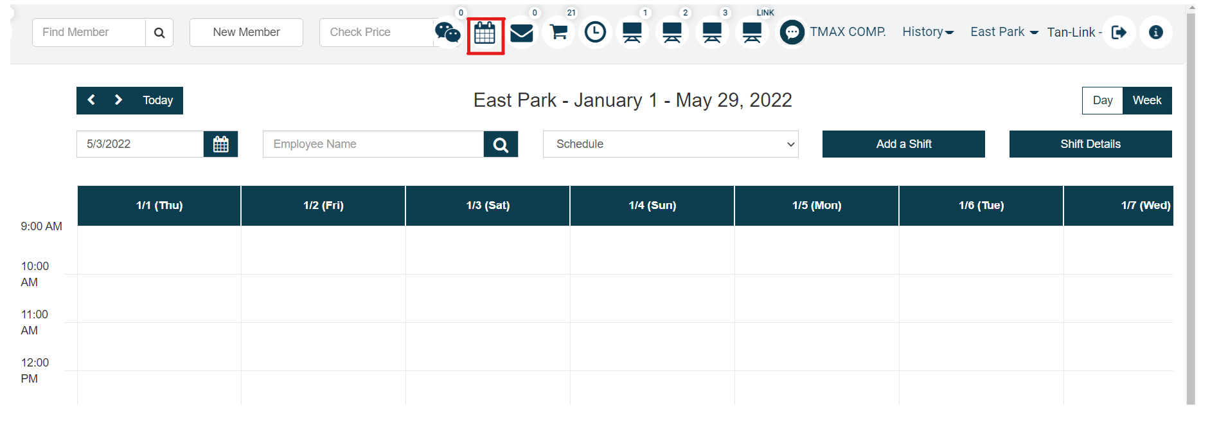Switch to Day view
The image size is (1210, 427).
(x=1102, y=100)
